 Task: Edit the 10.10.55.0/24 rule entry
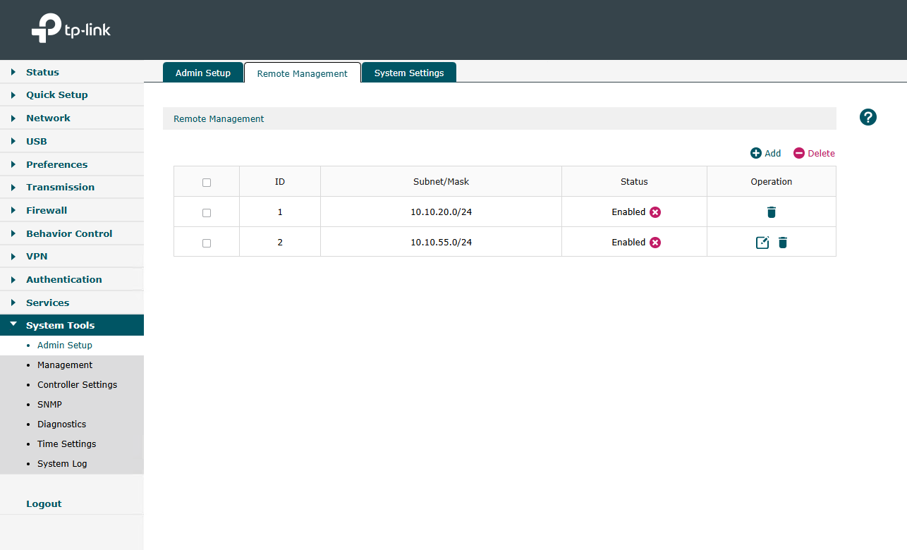tap(762, 243)
